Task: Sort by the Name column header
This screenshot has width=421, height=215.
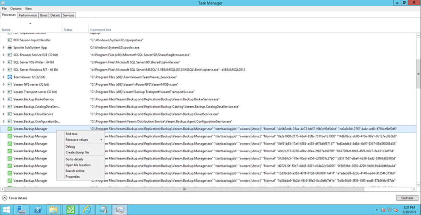Action: tap(31, 28)
